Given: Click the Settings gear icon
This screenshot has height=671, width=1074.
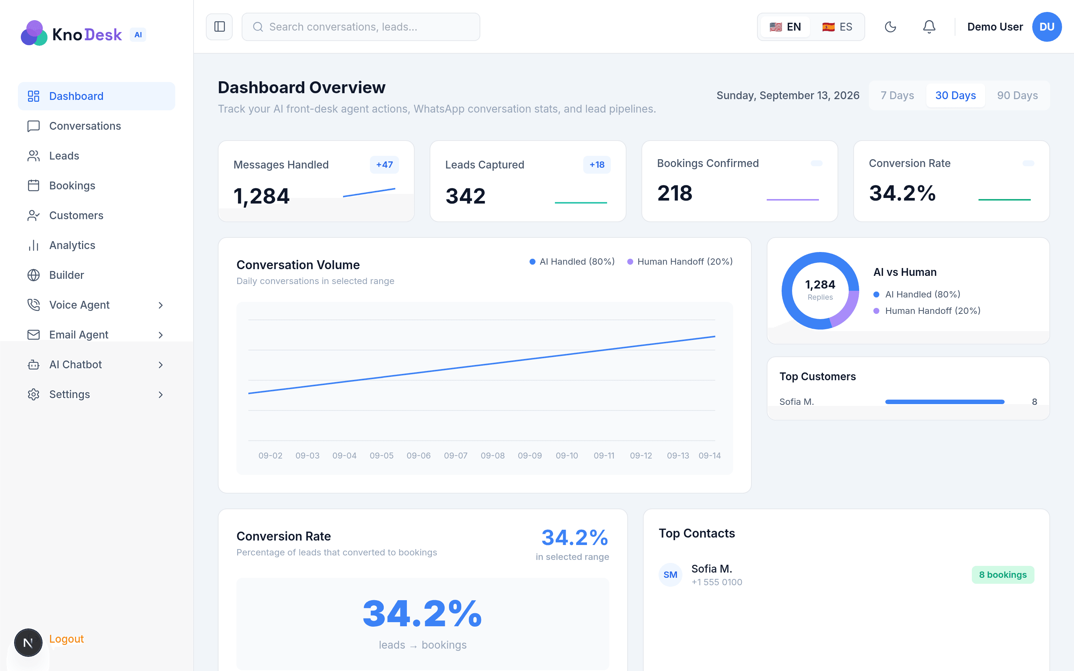Looking at the screenshot, I should [34, 394].
